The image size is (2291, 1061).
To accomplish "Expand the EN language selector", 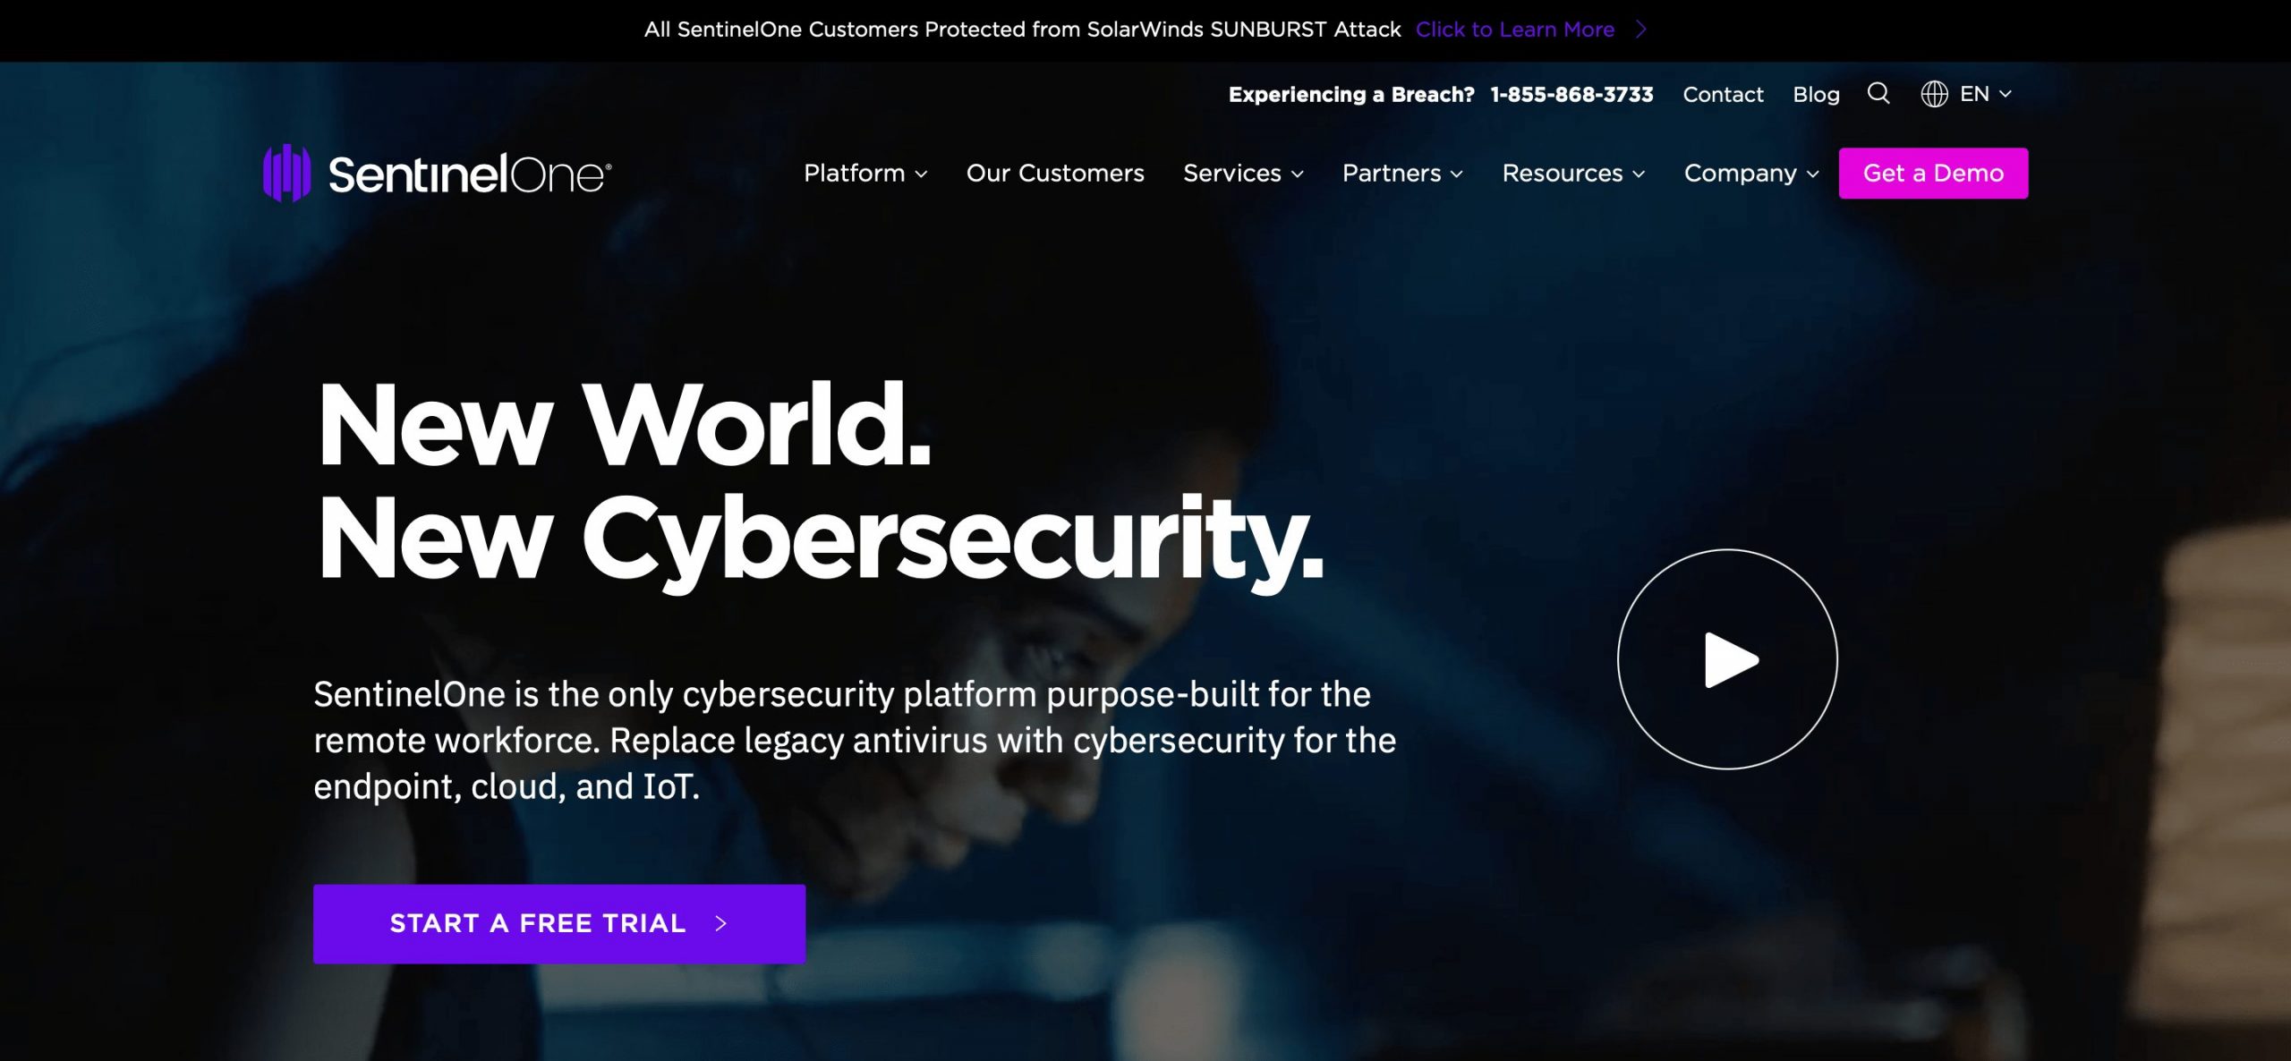I will click(1967, 92).
